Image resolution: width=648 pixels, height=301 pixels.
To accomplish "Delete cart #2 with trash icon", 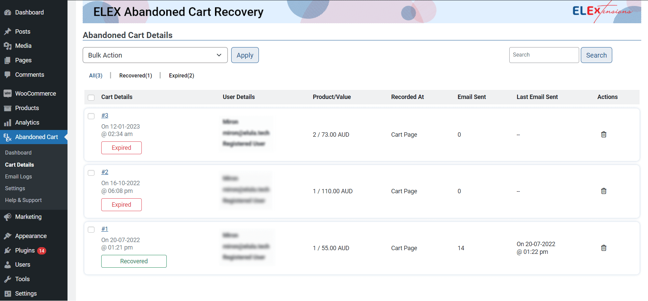I will point(604,191).
